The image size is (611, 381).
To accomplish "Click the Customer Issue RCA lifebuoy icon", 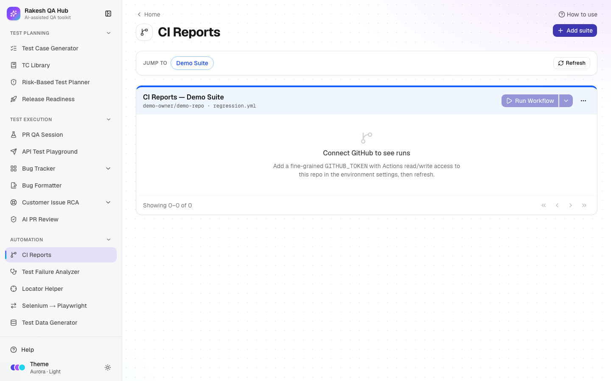I will tap(14, 202).
